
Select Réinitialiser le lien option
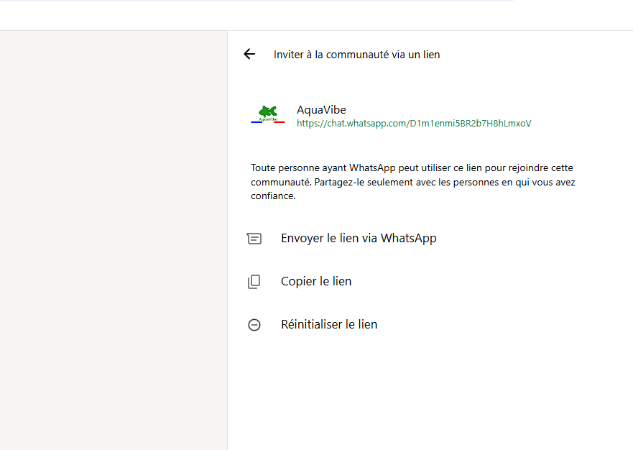point(329,324)
